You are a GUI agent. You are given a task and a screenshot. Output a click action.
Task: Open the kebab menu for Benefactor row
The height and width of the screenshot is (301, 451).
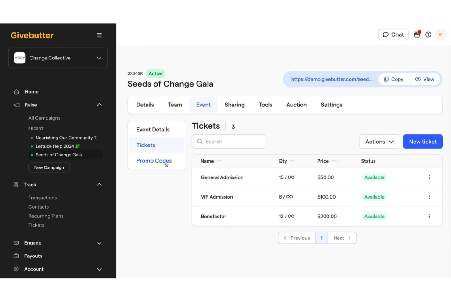click(x=429, y=216)
